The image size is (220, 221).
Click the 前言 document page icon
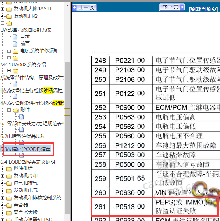pos(15,44)
